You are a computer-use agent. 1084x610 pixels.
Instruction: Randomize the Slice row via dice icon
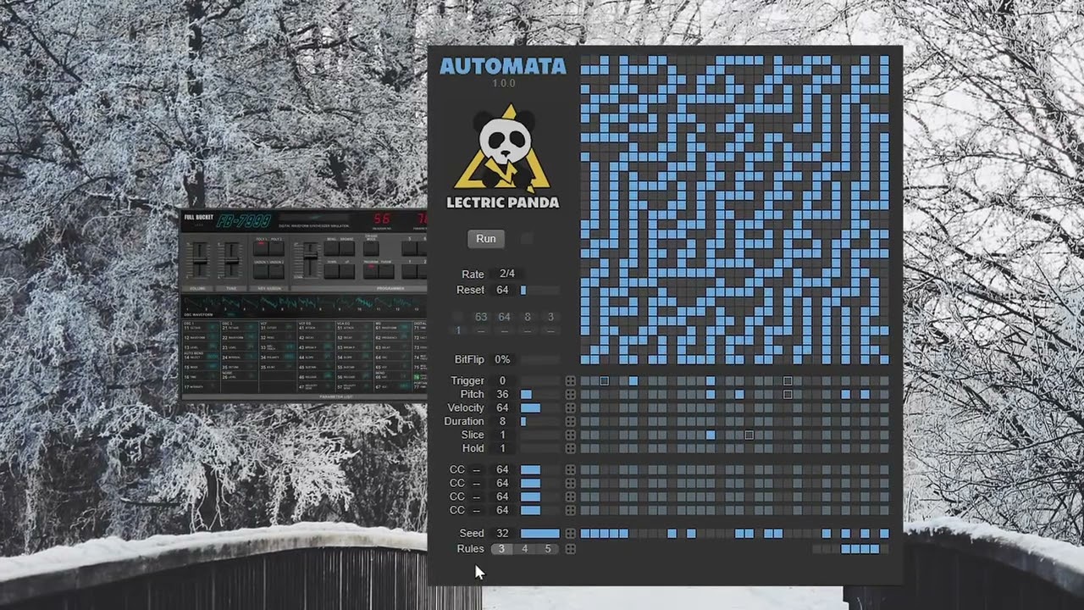[571, 435]
